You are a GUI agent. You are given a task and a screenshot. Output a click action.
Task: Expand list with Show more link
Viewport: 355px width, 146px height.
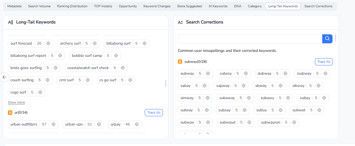click(x=16, y=102)
